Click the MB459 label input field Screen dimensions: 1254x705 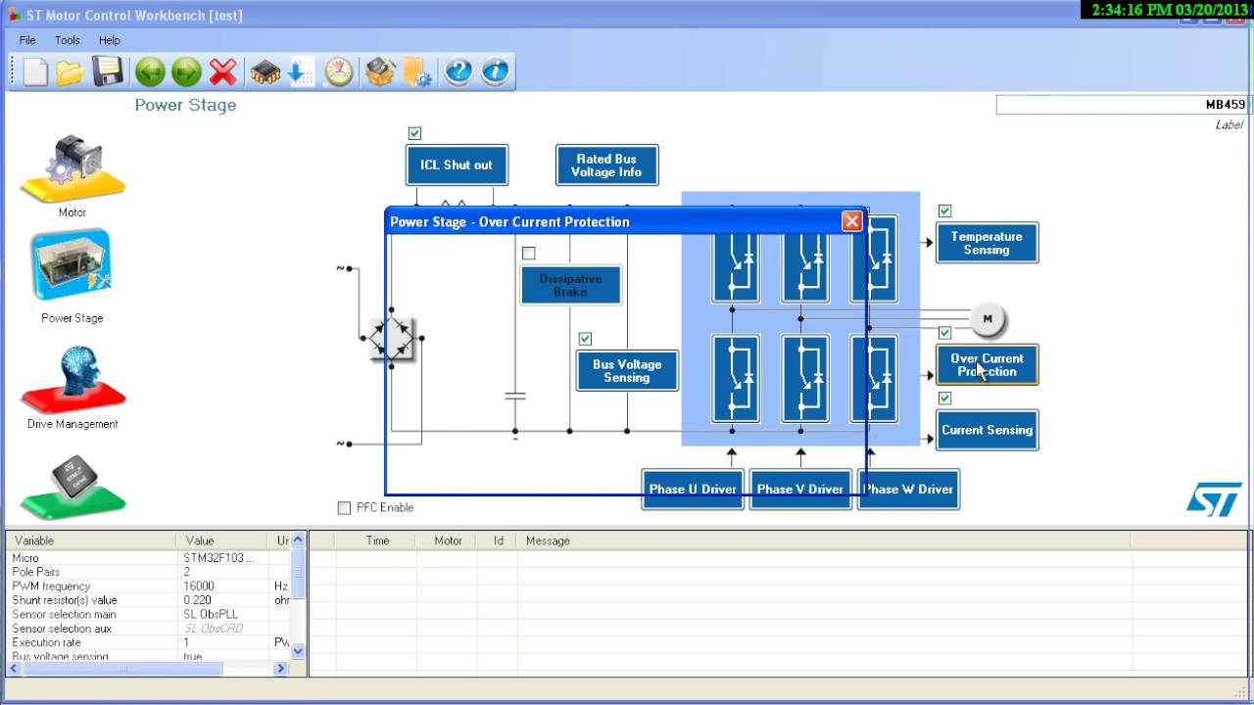(1124, 105)
